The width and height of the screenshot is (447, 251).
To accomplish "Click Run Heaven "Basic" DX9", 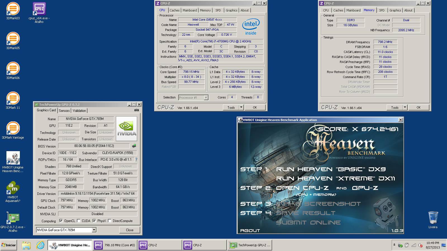I will click(331, 169).
